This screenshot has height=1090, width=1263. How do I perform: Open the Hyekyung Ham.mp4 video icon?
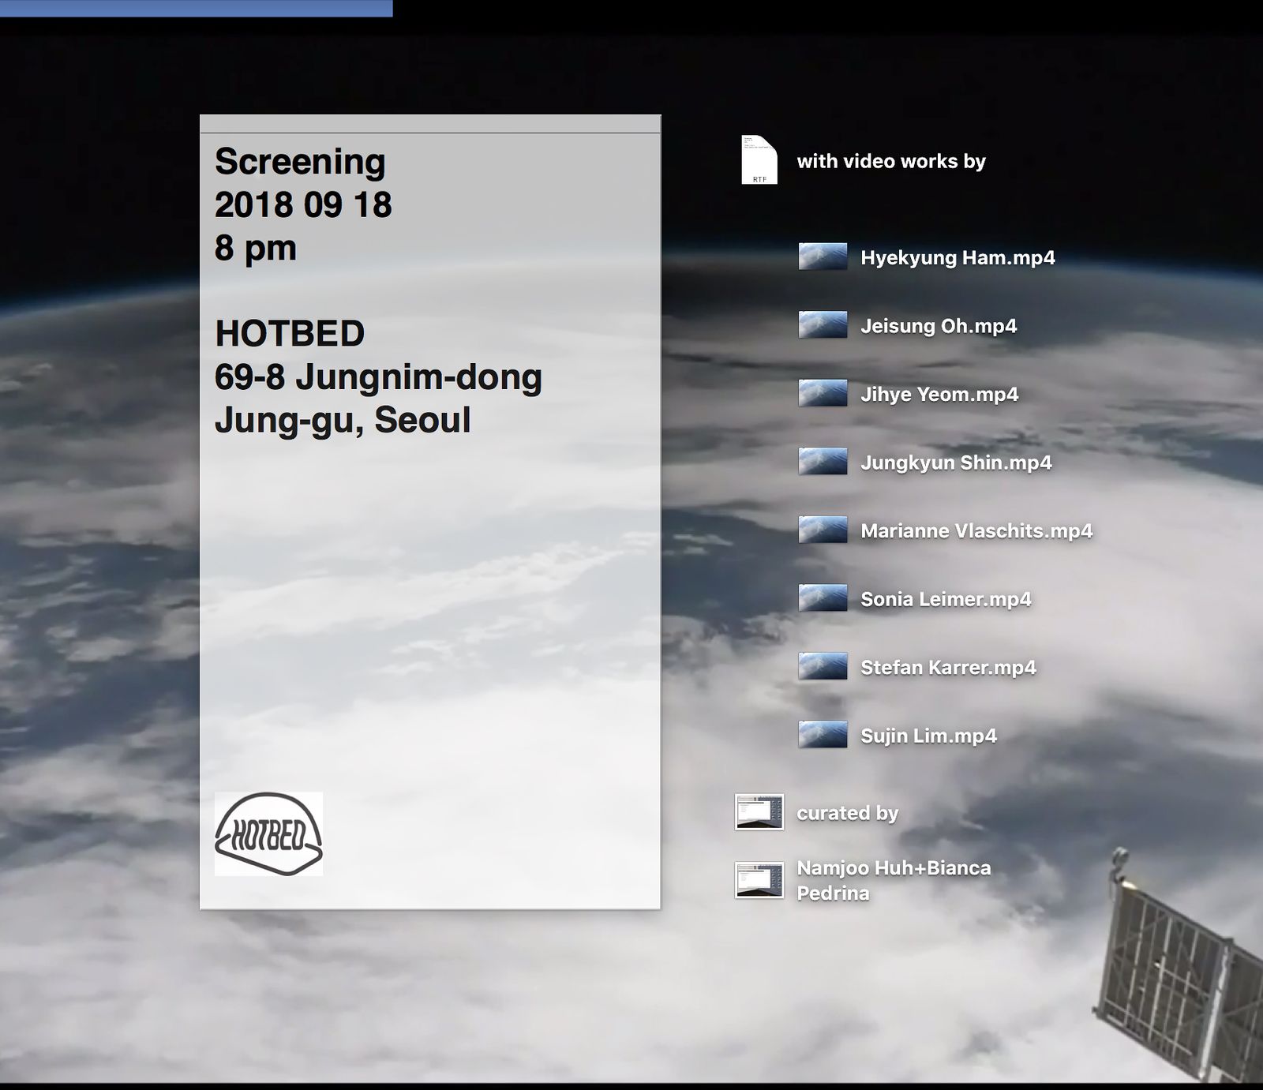click(823, 257)
